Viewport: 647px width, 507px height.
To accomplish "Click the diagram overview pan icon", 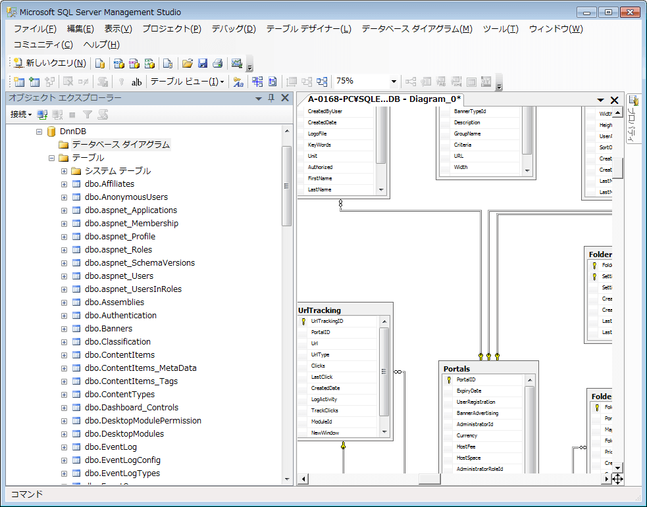I will [x=617, y=479].
